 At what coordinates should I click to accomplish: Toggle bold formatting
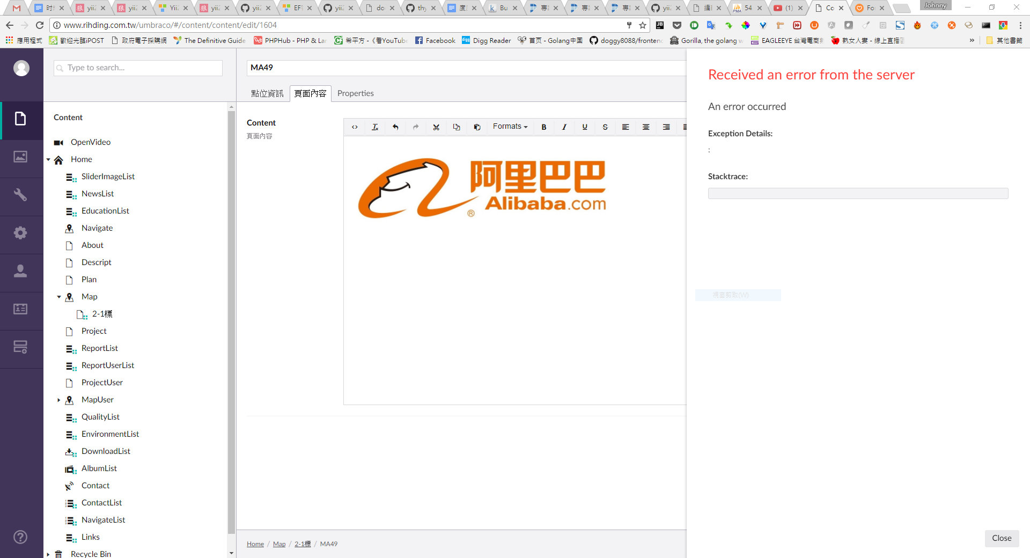tap(544, 127)
